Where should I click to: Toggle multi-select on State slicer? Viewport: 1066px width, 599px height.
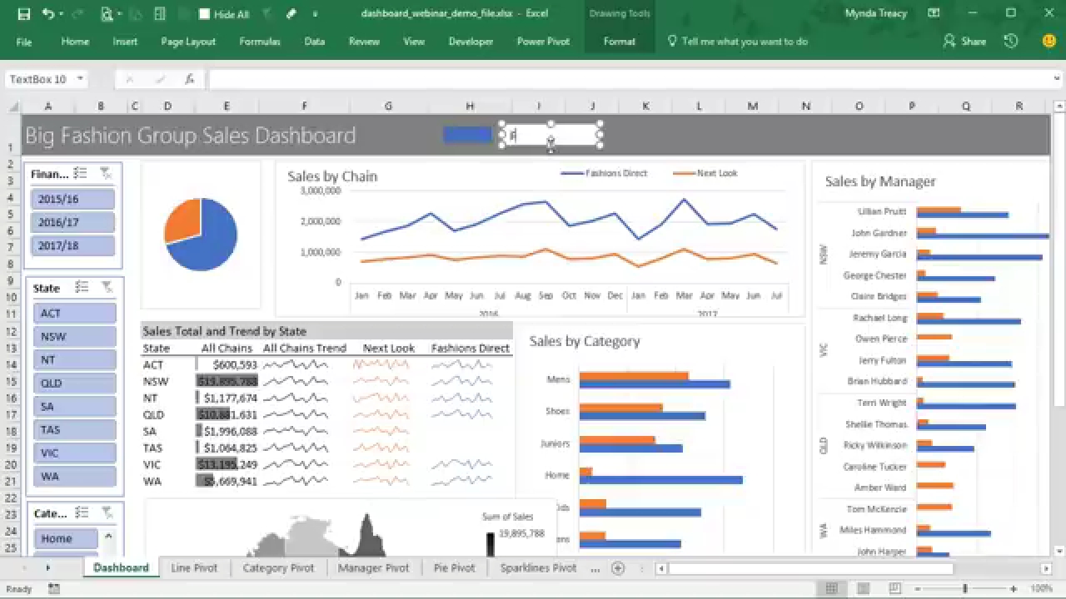pyautogui.click(x=82, y=287)
